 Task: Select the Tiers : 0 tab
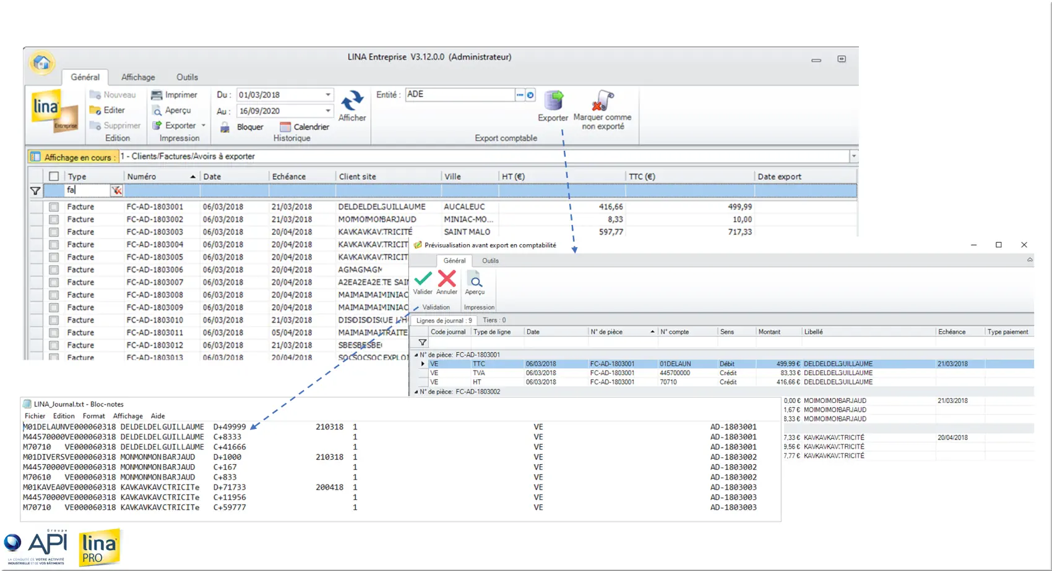point(494,320)
